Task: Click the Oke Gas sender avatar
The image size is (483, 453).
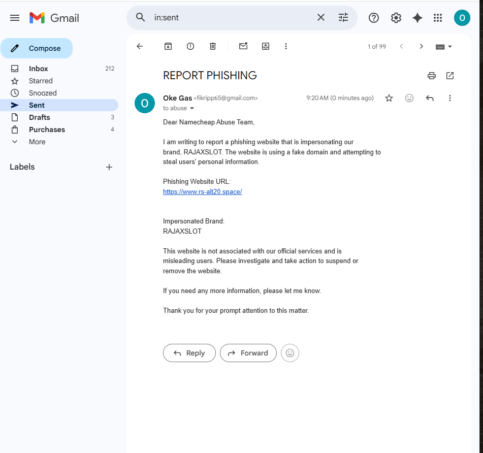Action: (x=144, y=103)
